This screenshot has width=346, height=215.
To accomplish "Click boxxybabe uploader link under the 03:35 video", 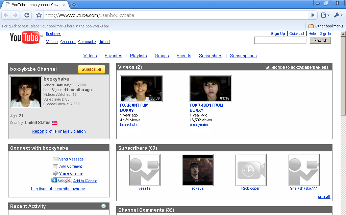I will pyautogui.click(x=199, y=125).
